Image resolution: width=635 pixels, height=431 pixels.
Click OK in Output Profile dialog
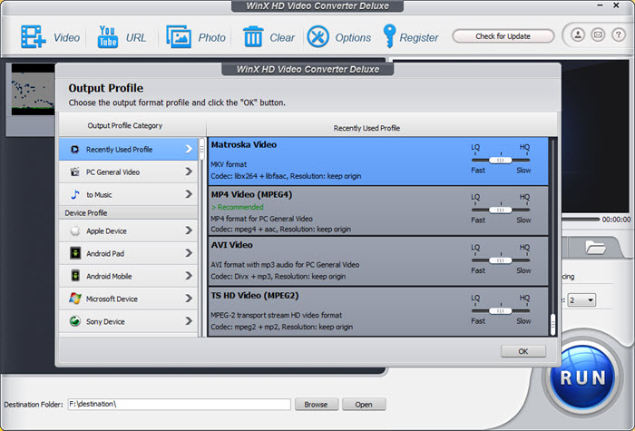(523, 351)
